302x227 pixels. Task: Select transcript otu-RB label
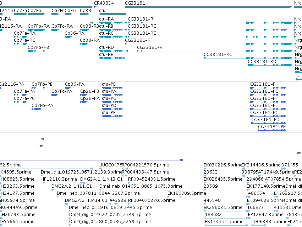point(106,26)
